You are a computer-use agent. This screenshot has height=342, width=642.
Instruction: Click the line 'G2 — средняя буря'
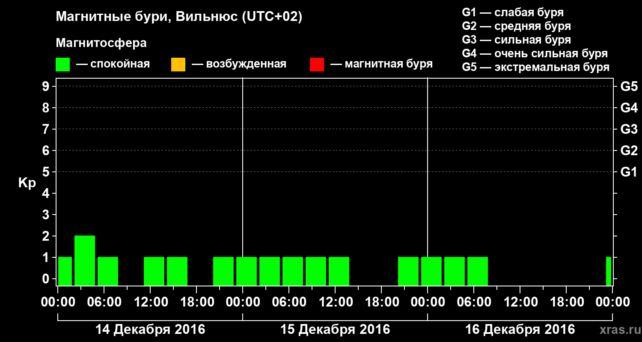(x=516, y=26)
